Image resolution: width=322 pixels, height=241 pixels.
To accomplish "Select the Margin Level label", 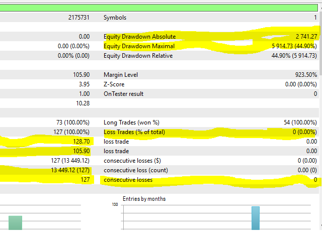I will coord(121,75).
